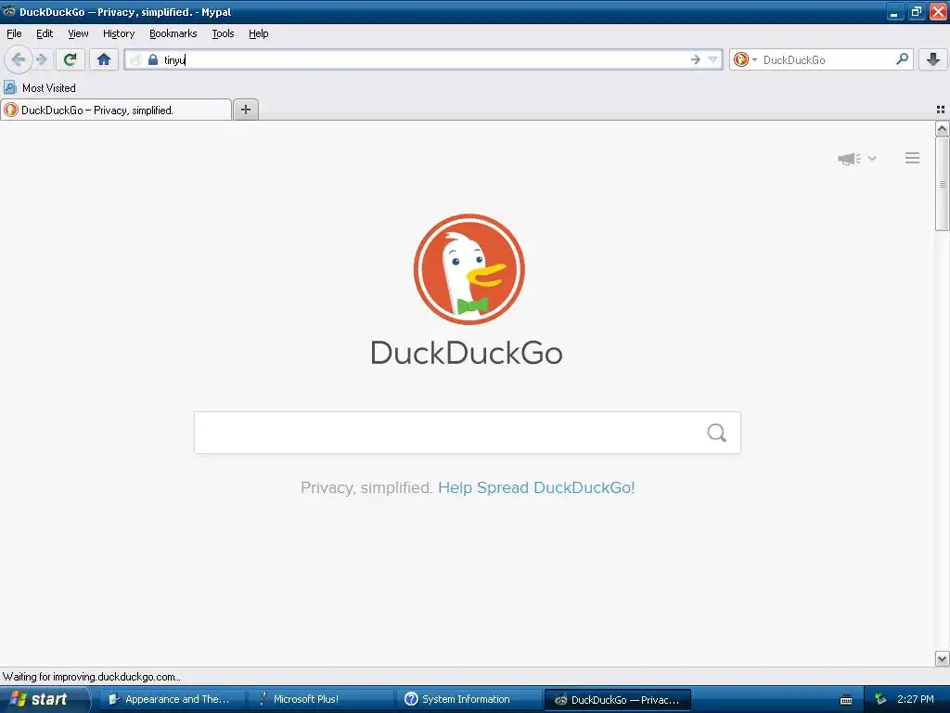Open the DuckDuckGo hamburger menu
The height and width of the screenshot is (713, 950).
[x=913, y=158]
